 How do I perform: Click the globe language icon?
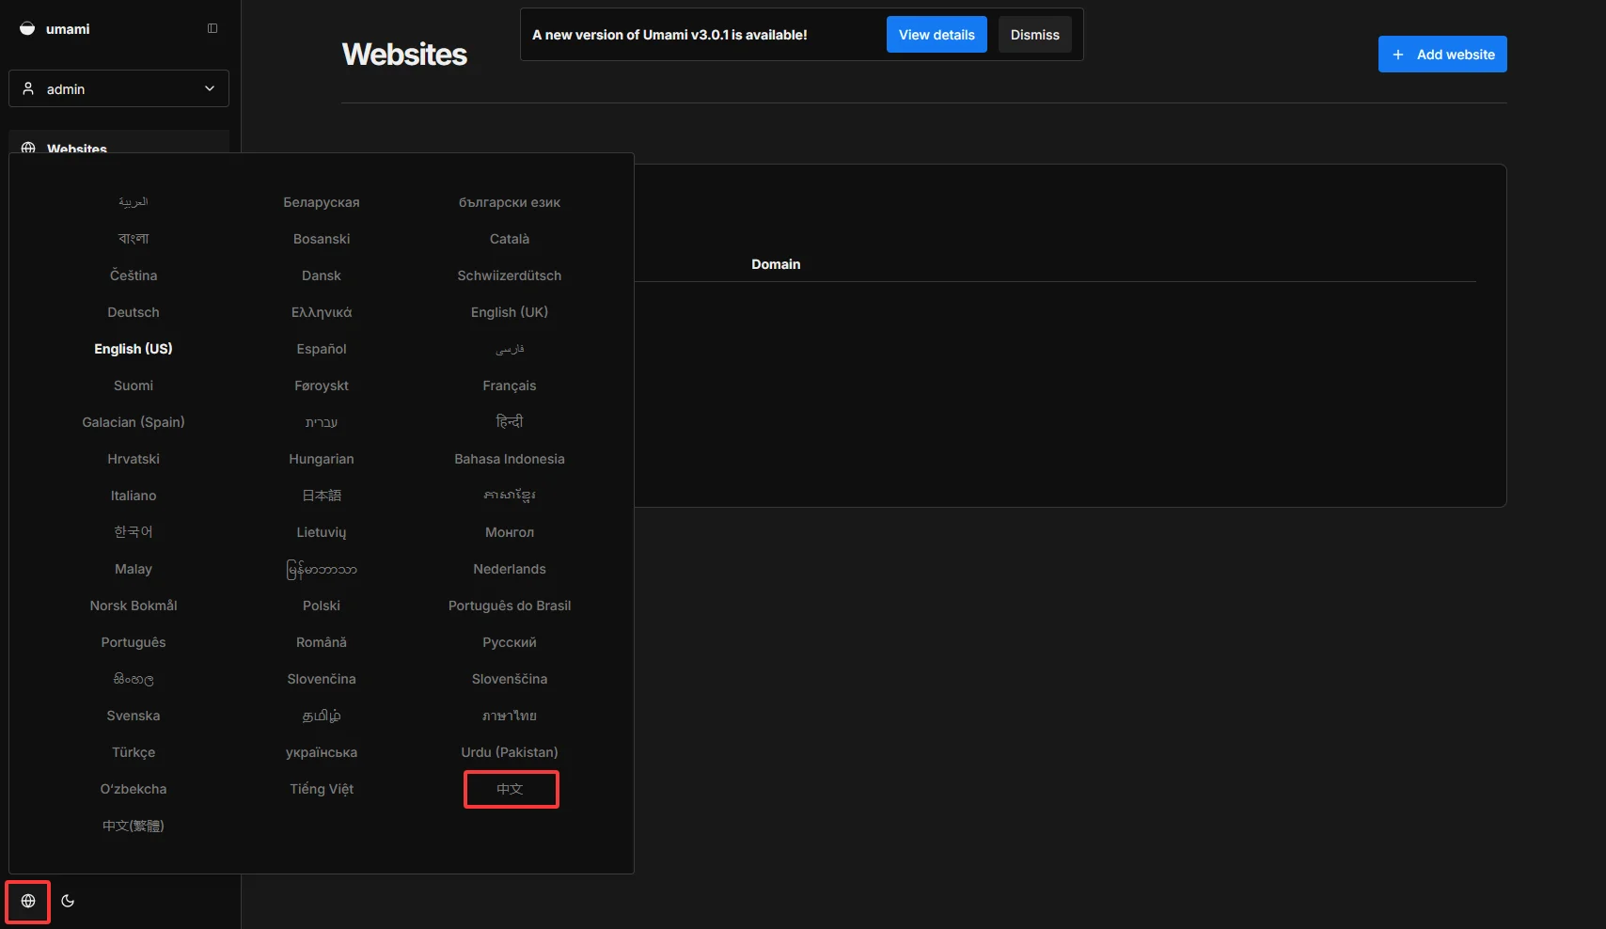tap(28, 901)
